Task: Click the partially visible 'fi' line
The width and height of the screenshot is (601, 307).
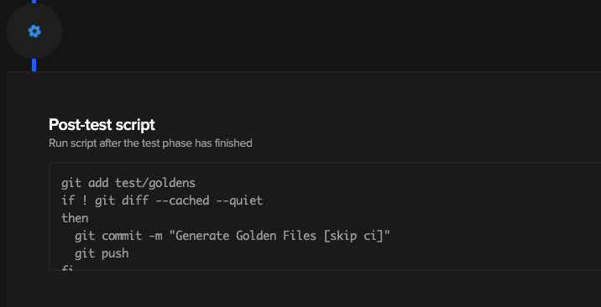Action: [67, 268]
